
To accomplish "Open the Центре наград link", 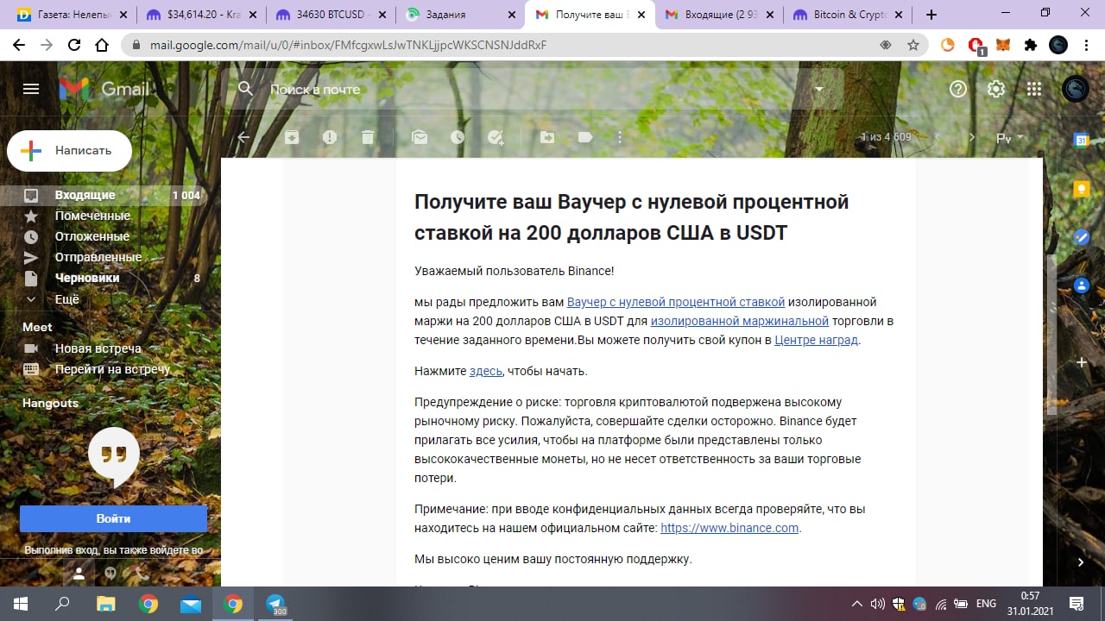I will (x=816, y=340).
